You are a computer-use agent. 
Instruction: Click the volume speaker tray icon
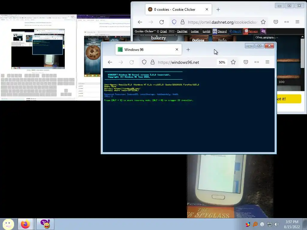coord(276,224)
